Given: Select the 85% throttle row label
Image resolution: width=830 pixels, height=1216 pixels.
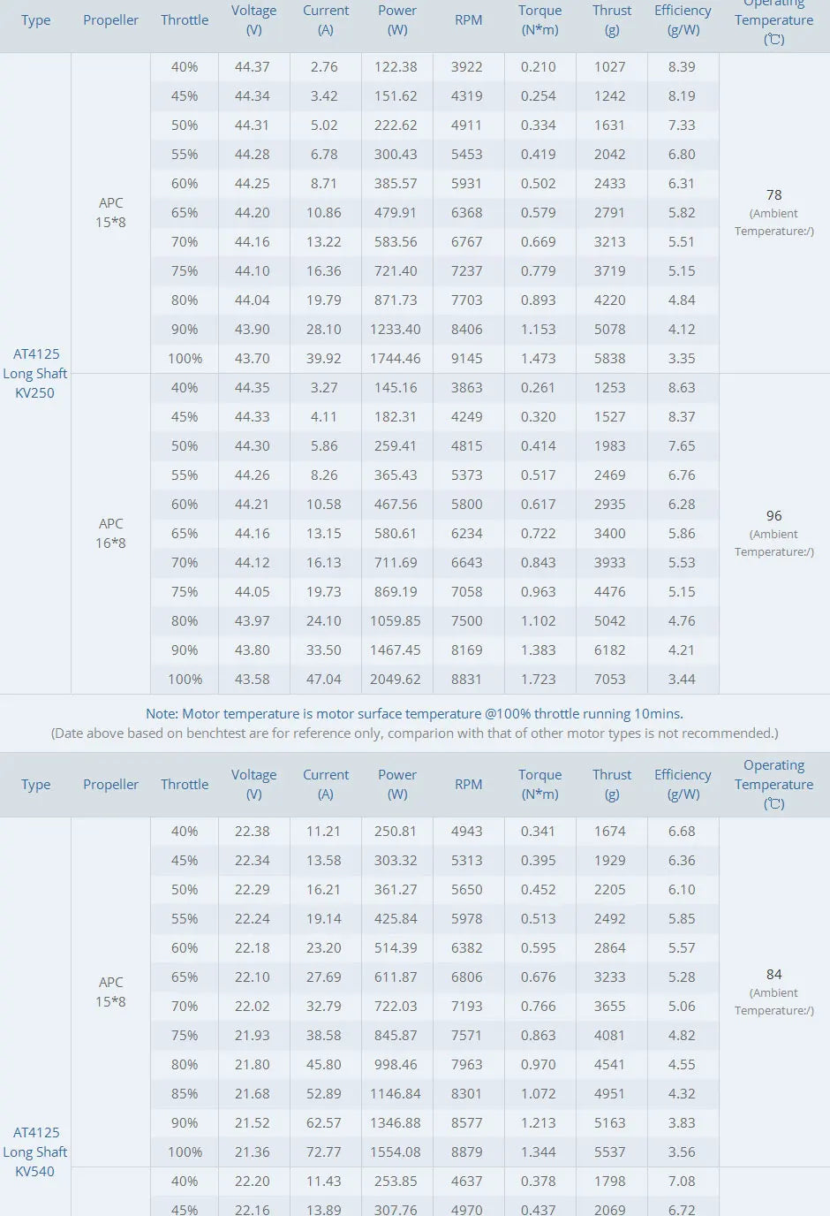Looking at the screenshot, I should point(185,1094).
